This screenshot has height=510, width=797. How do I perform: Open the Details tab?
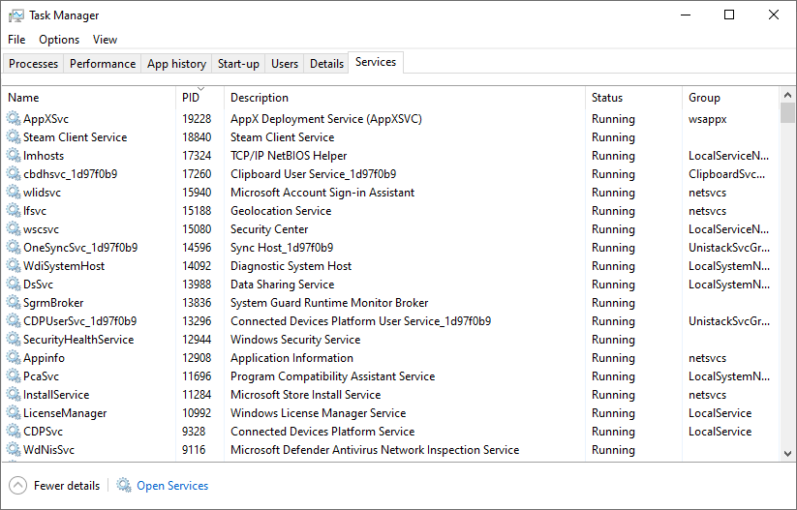click(326, 64)
